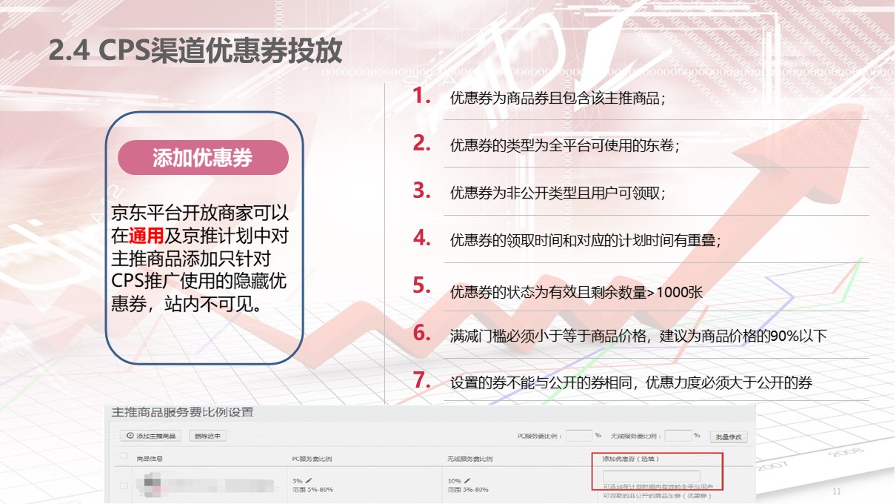Click the plus icon inside 添加主推商品 button
The height and width of the screenshot is (504, 896).
coord(130,436)
